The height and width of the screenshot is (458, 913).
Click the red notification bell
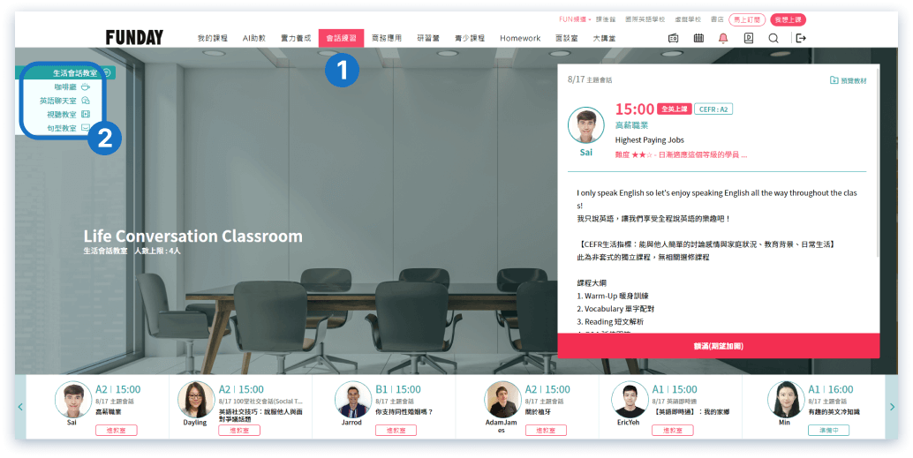(723, 38)
